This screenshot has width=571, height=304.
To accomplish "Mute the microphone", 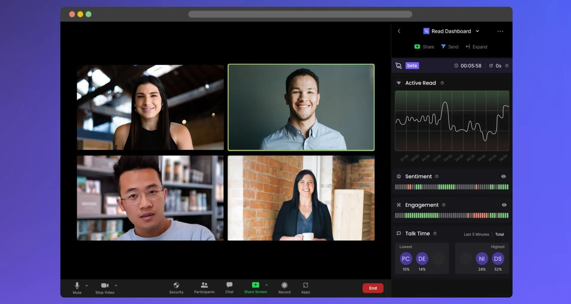I will point(77,286).
